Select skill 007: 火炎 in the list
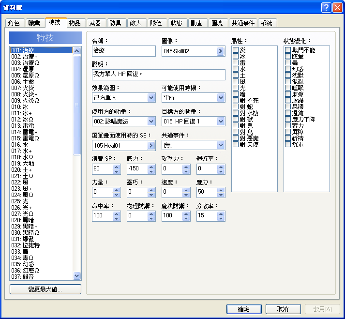 [x=41, y=88]
